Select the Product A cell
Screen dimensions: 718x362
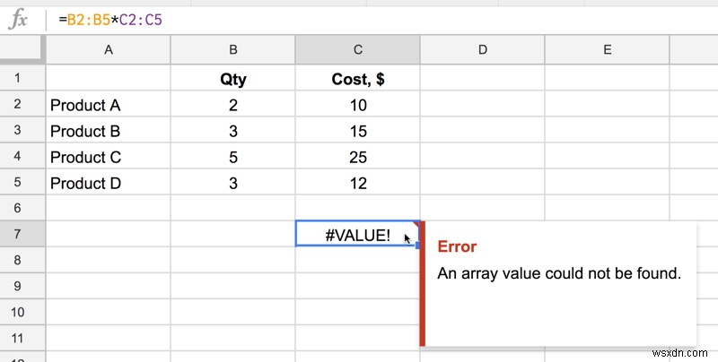(108, 104)
